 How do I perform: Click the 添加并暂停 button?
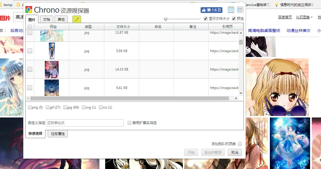point(213,152)
